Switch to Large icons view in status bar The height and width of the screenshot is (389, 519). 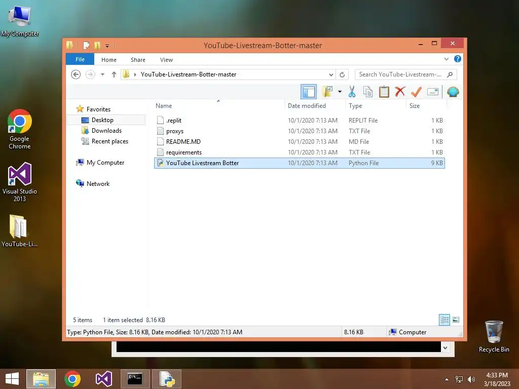pyautogui.click(x=456, y=320)
